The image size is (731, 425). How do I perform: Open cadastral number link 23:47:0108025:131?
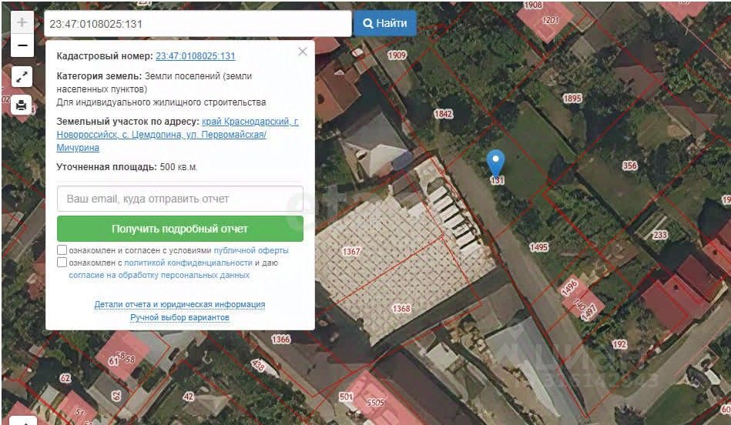click(196, 56)
